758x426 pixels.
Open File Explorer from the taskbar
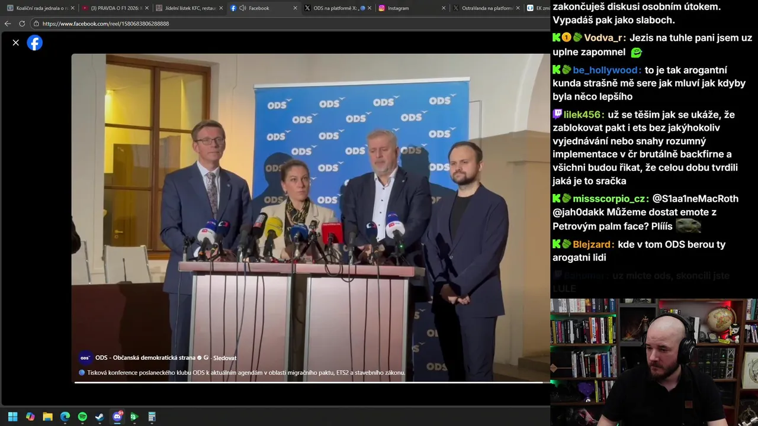[47, 417]
